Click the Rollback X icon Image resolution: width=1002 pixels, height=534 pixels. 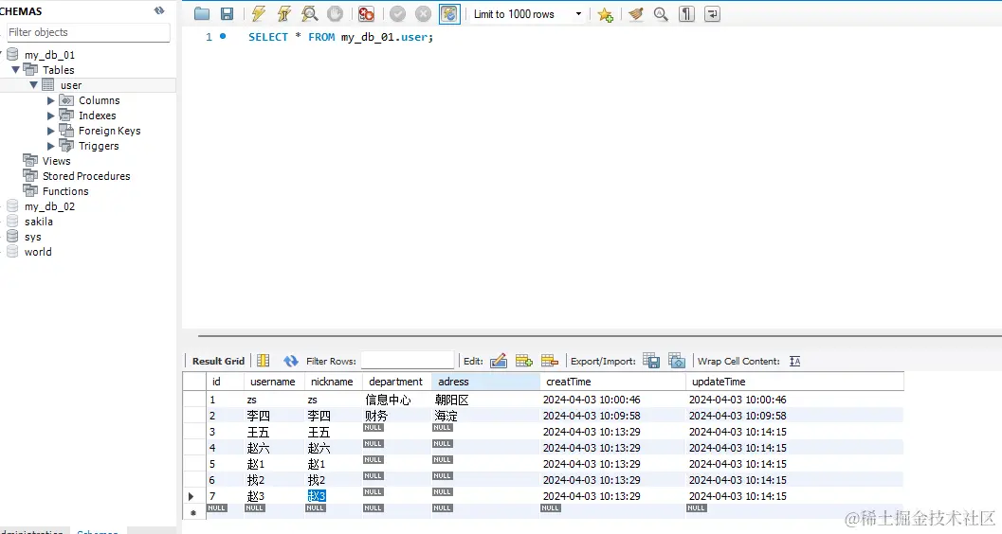tap(423, 14)
